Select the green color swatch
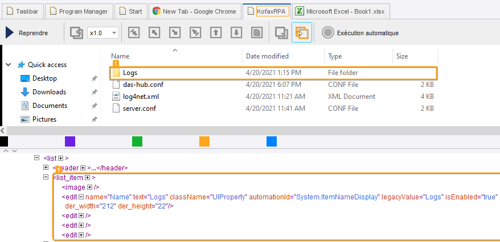The width and height of the screenshot is (500, 242). coord(137,141)
